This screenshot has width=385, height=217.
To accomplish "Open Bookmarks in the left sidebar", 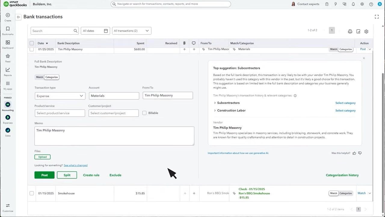I will (8, 29).
